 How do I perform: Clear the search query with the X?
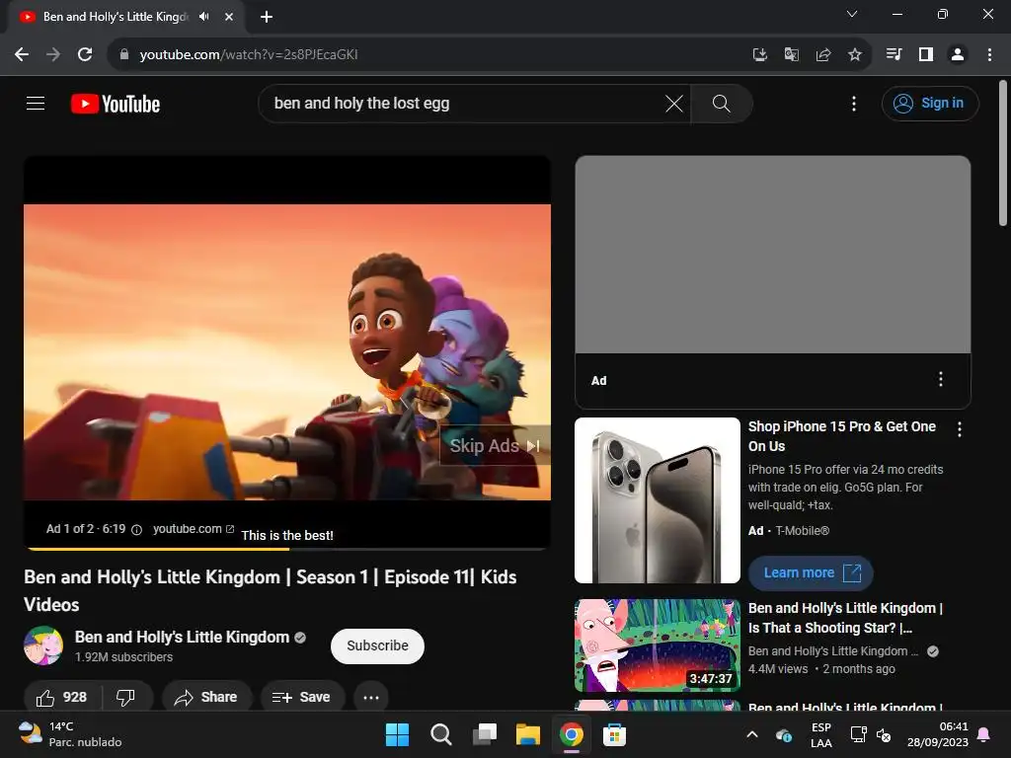[673, 103]
